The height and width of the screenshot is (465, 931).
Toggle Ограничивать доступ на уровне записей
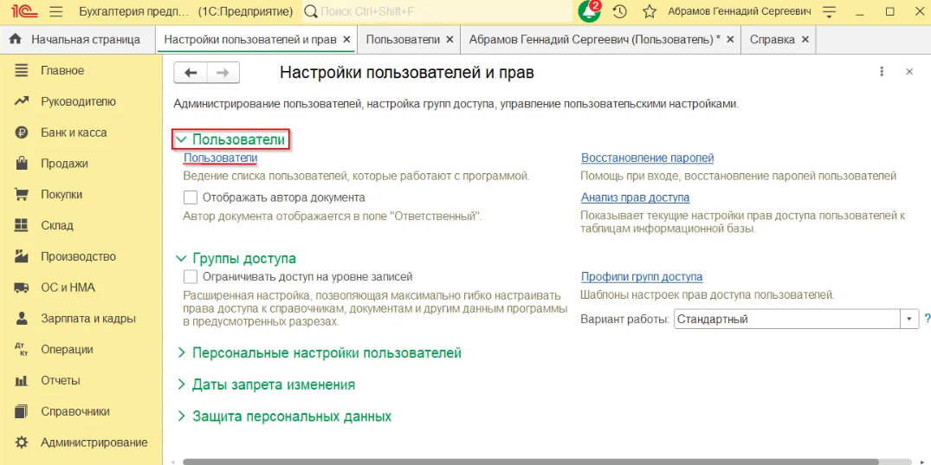pos(191,277)
